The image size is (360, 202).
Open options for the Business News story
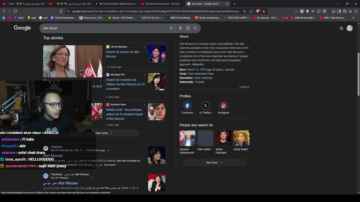[145, 105]
